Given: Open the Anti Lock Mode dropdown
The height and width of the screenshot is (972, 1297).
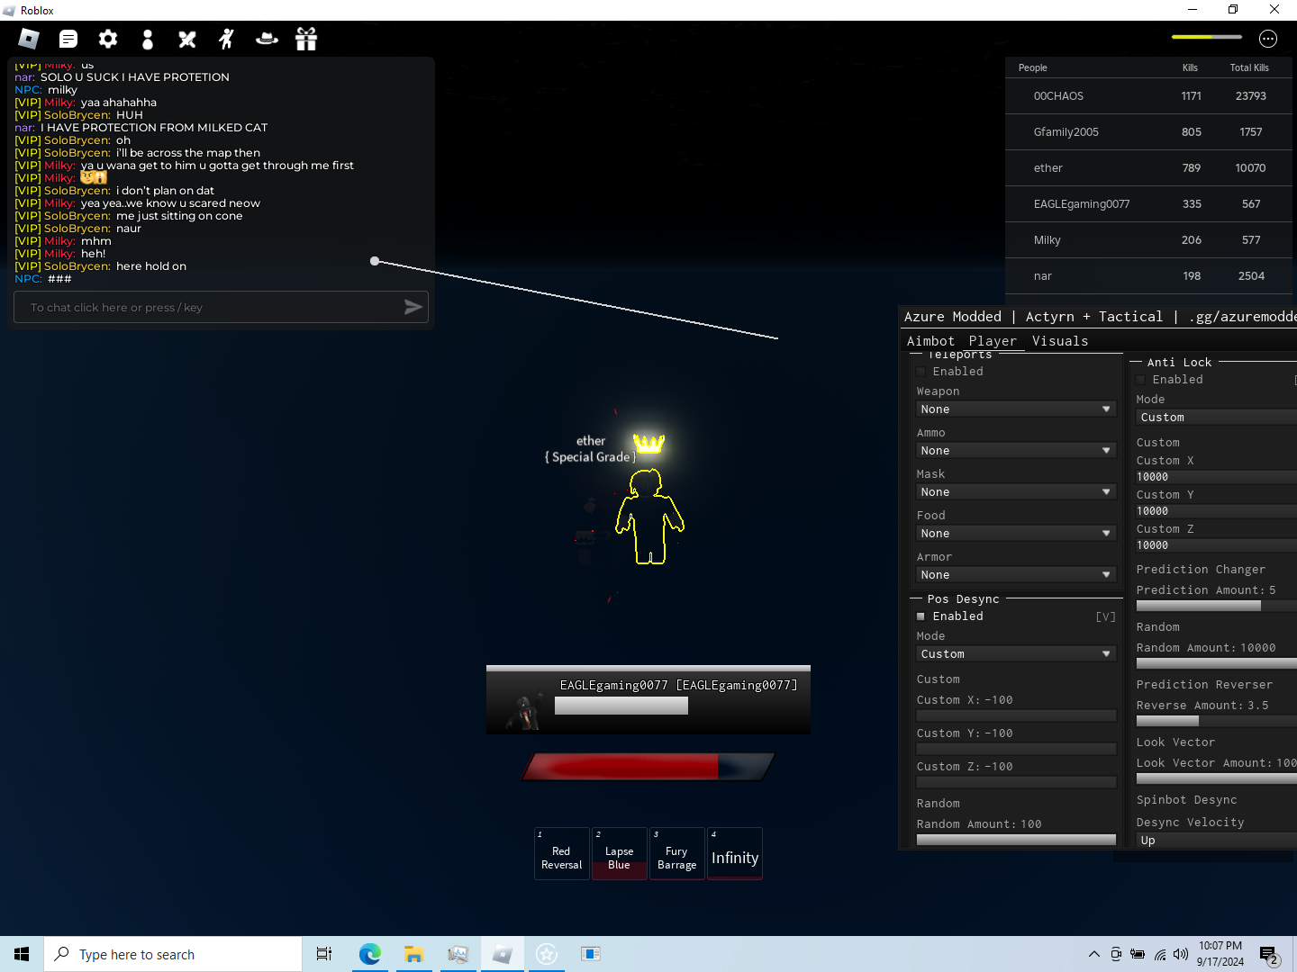Looking at the screenshot, I should point(1216,418).
